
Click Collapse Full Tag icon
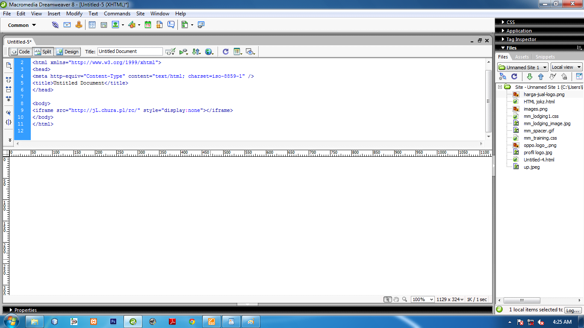coord(9,80)
